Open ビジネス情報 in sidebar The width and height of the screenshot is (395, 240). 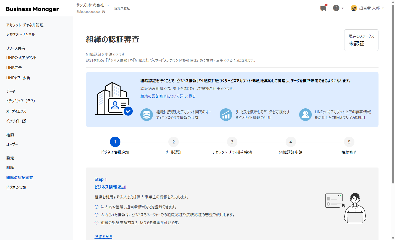click(x=16, y=188)
